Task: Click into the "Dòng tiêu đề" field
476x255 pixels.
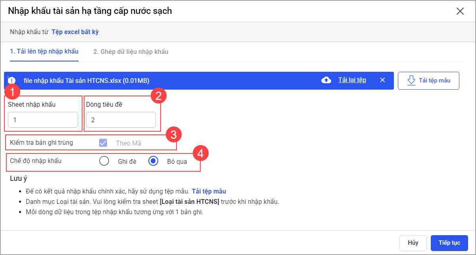Action: (x=121, y=120)
